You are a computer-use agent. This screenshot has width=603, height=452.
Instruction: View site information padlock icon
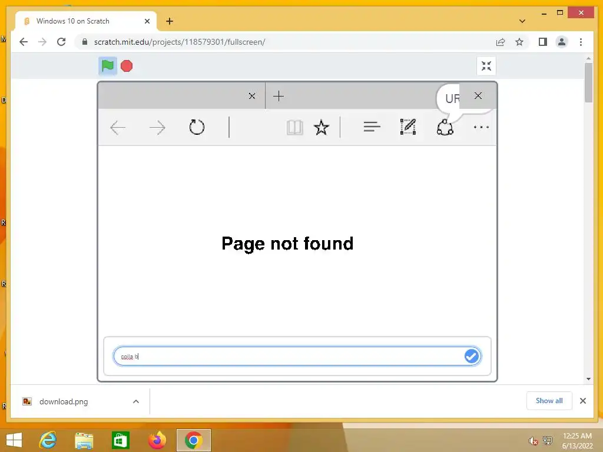coord(85,42)
